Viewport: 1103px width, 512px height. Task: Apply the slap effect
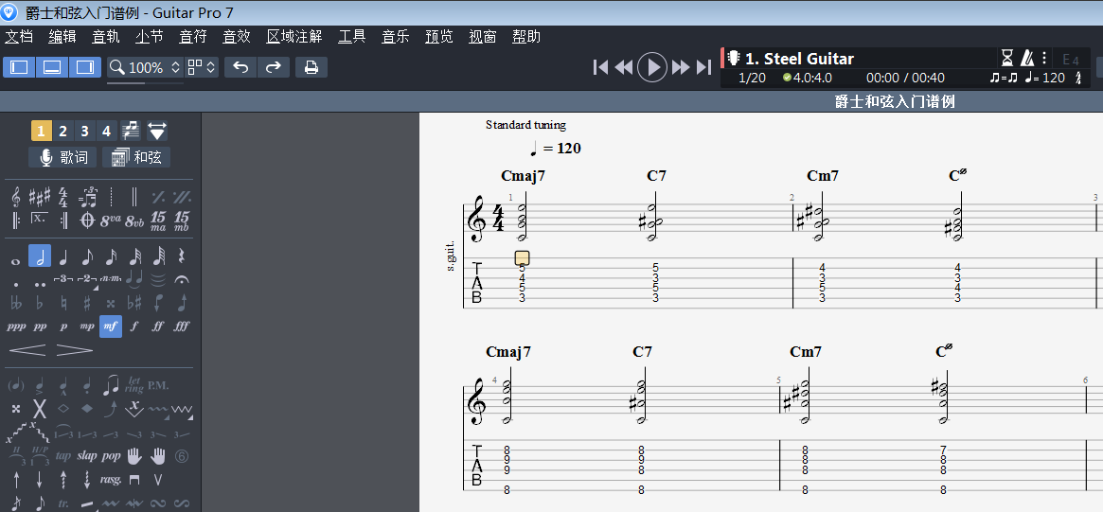point(87,456)
